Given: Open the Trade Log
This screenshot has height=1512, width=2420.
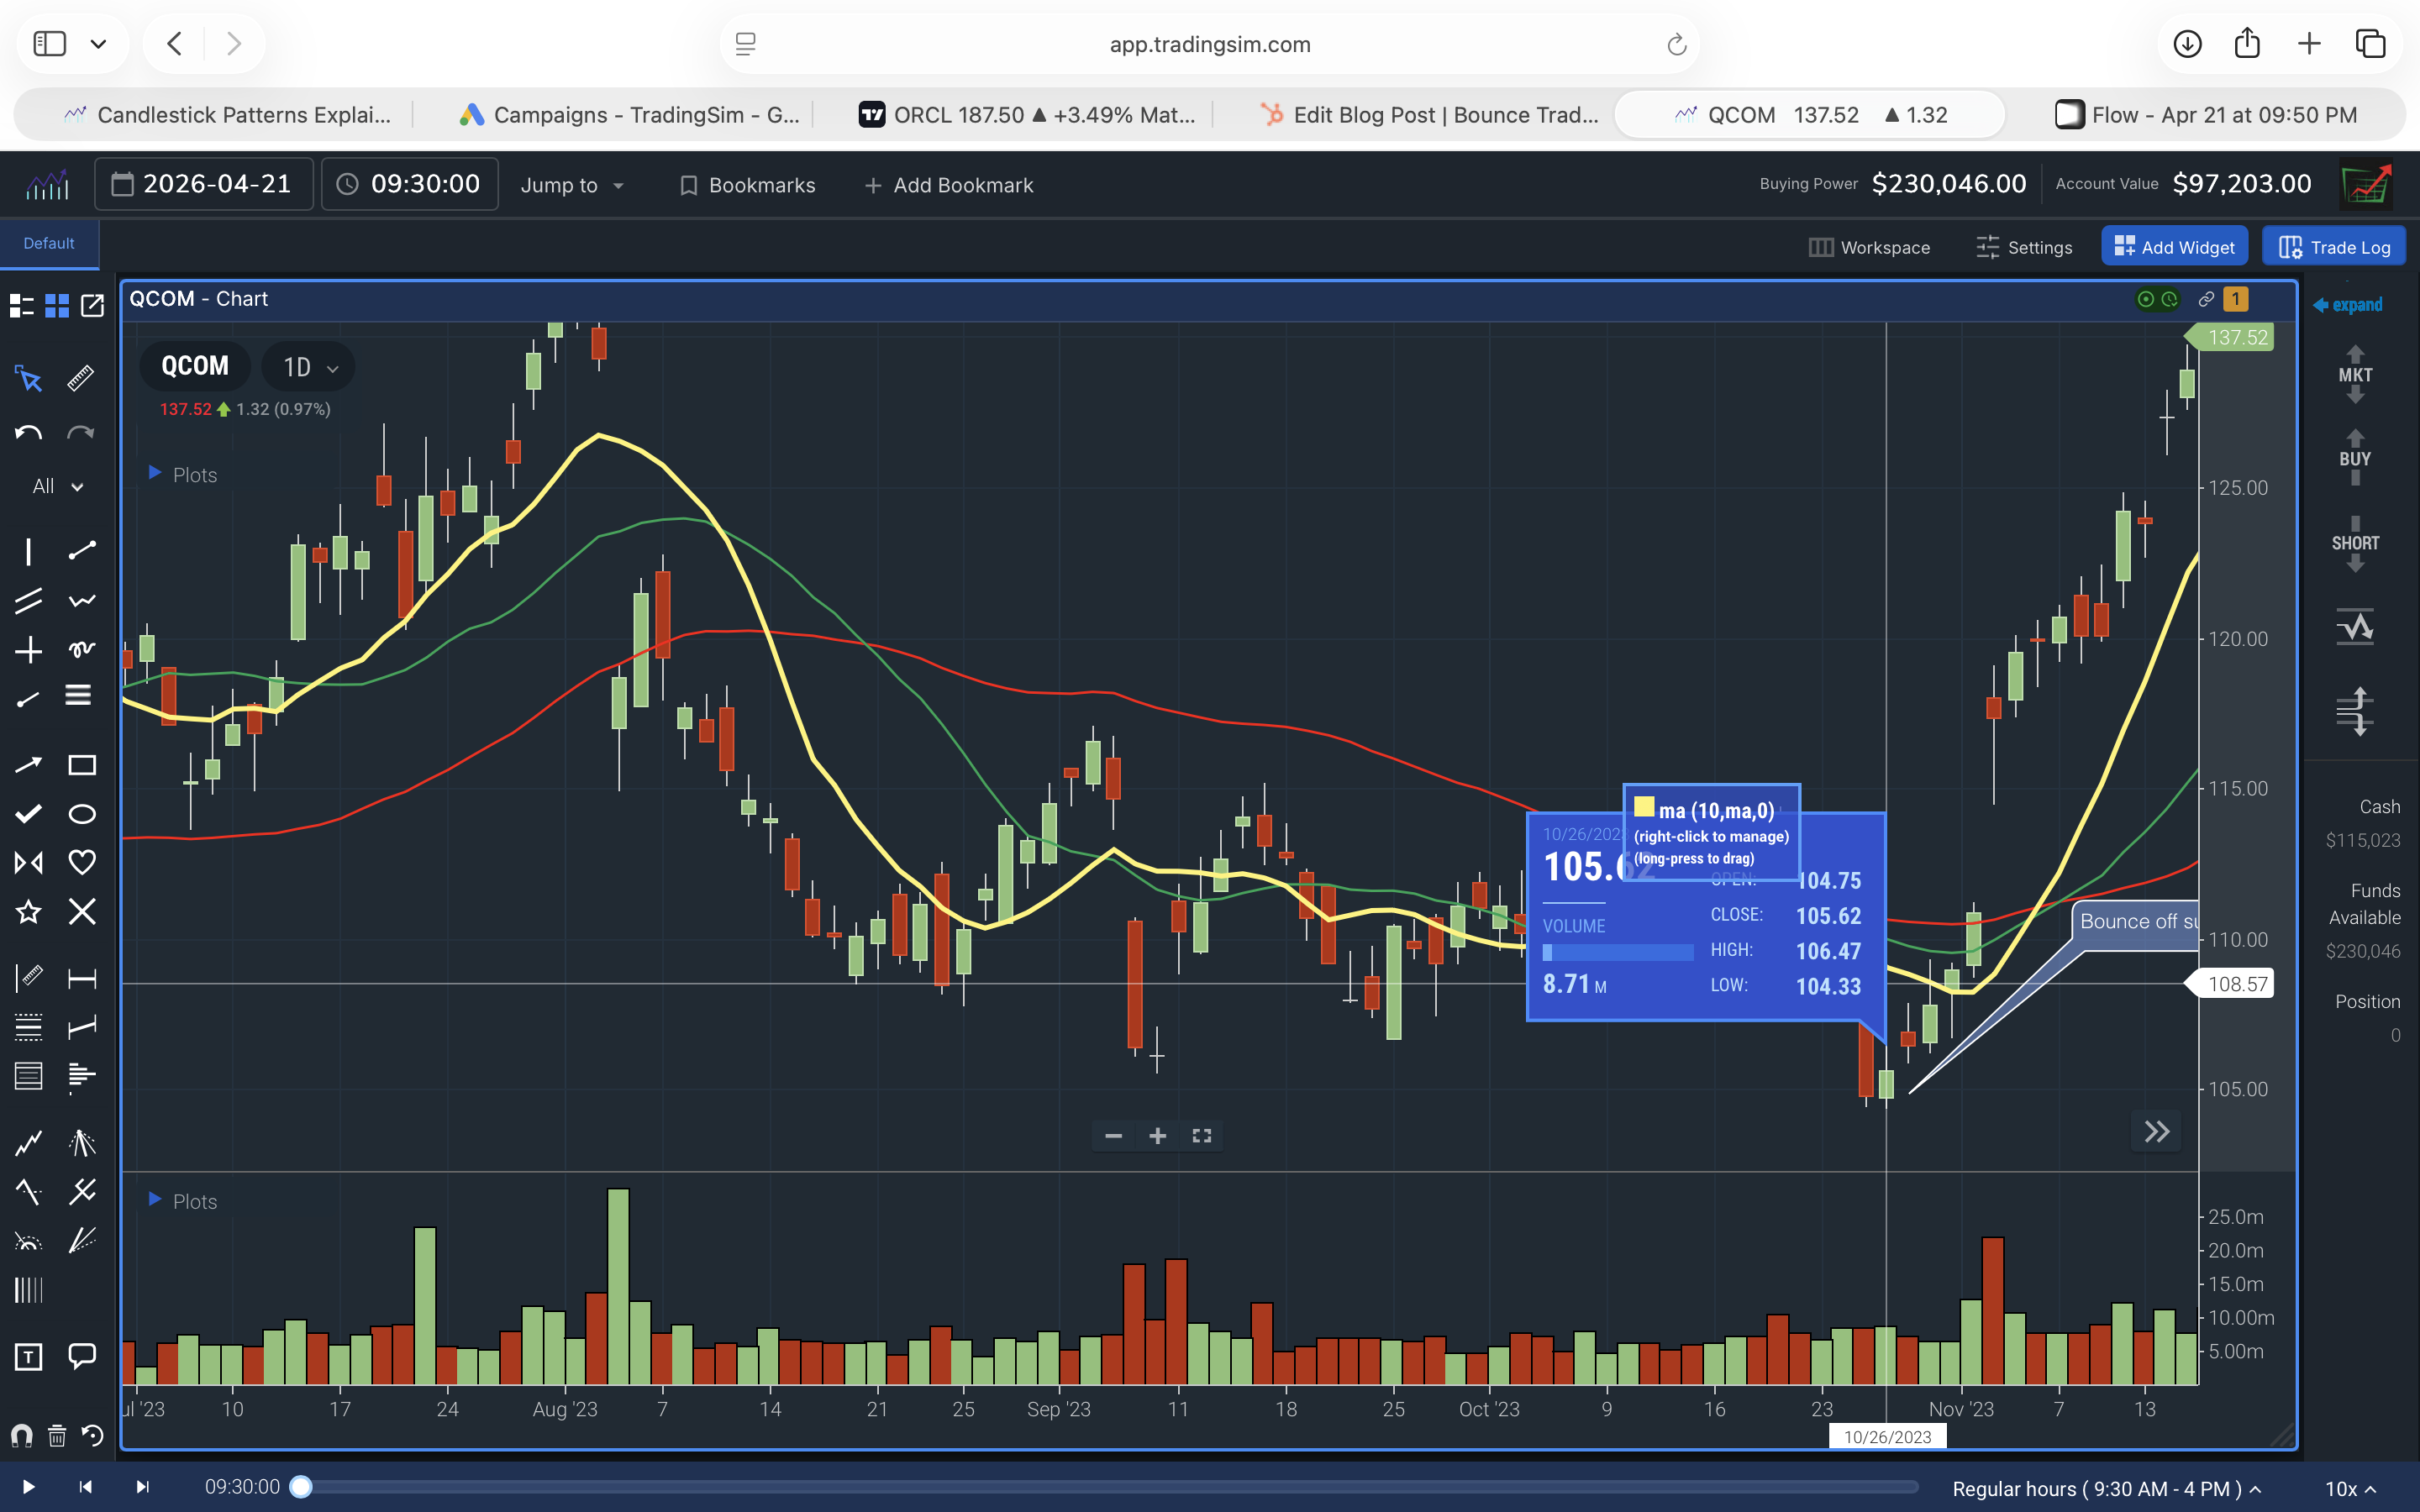Looking at the screenshot, I should coord(2333,246).
